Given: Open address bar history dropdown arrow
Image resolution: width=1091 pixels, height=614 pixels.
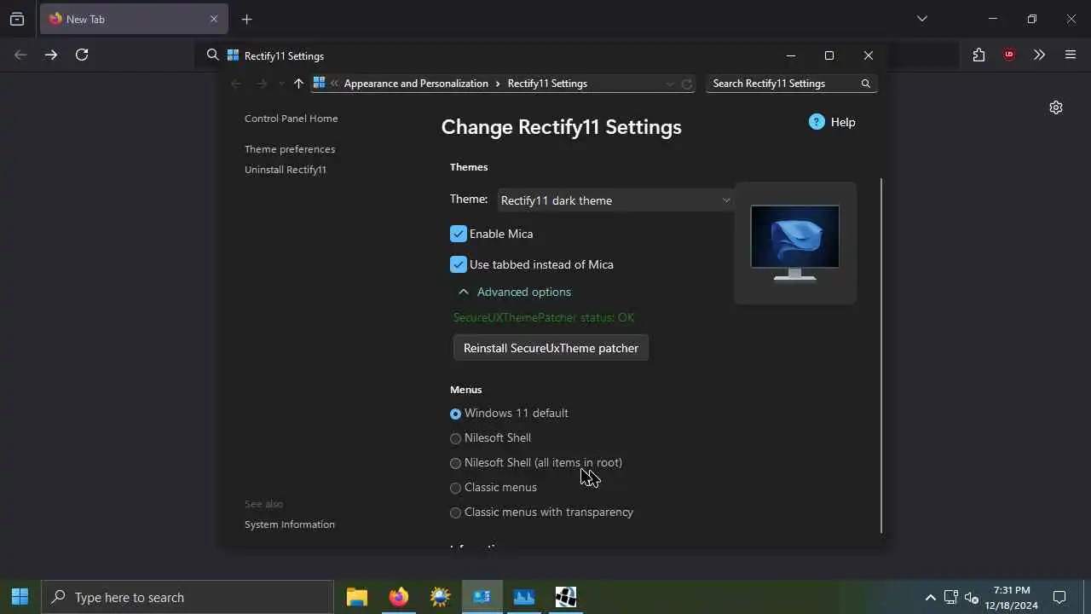Looking at the screenshot, I should pos(670,84).
